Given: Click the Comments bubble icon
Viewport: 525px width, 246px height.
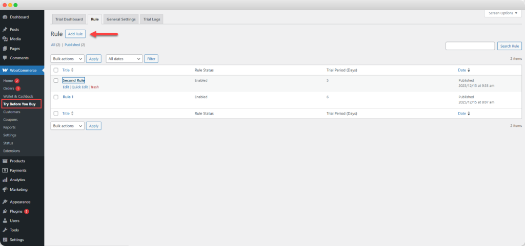Looking at the screenshot, I should pyautogui.click(x=5, y=58).
